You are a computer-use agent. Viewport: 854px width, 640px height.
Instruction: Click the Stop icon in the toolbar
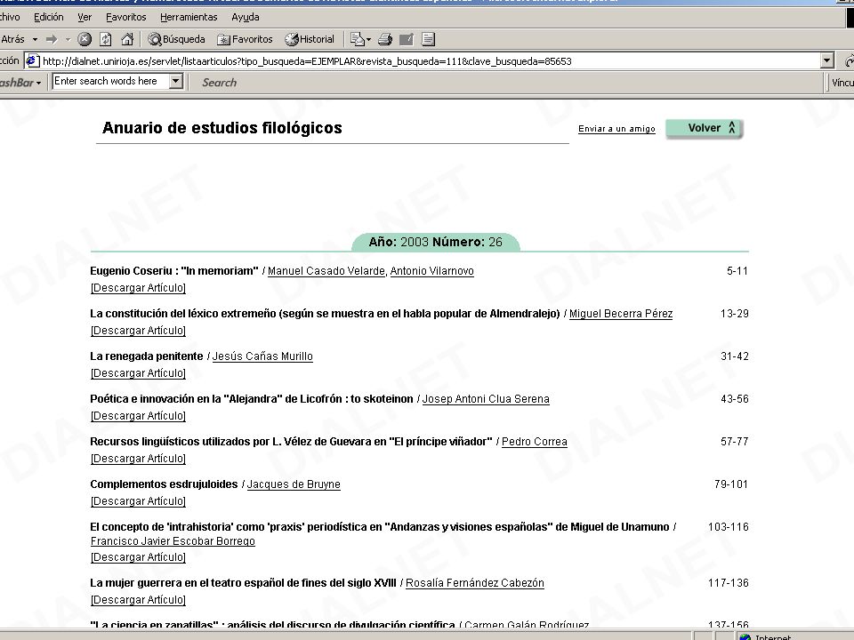85,39
